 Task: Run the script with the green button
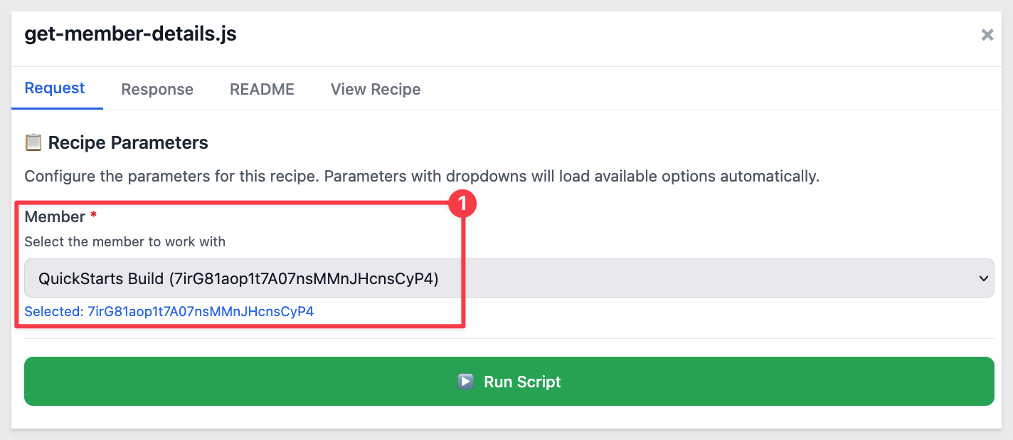[509, 382]
